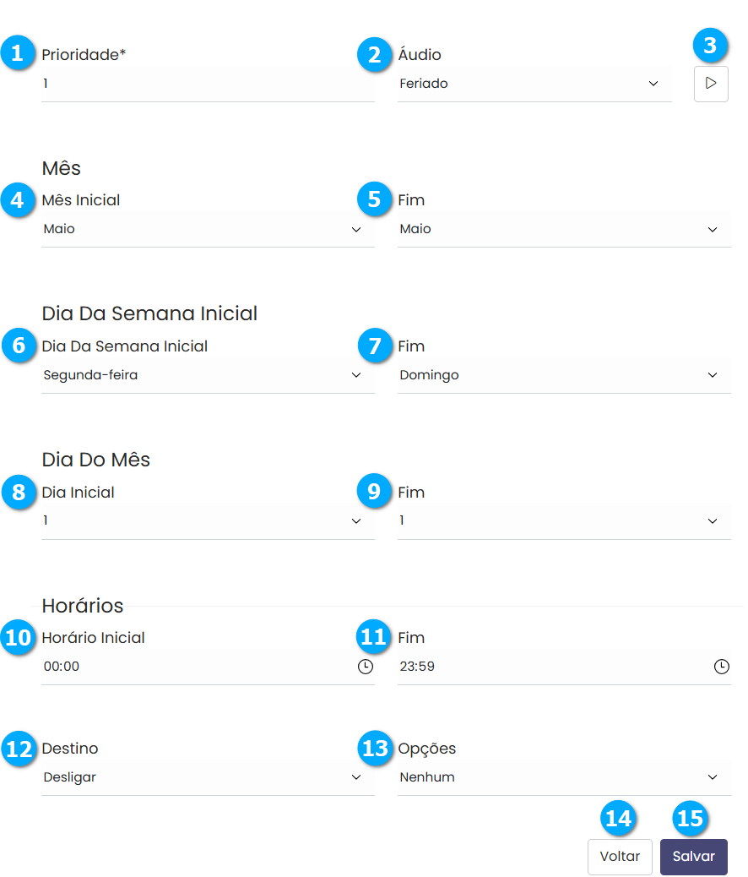This screenshot has height=877, width=748.
Task: Click the Horário Inicial time field
Action: click(x=194, y=667)
